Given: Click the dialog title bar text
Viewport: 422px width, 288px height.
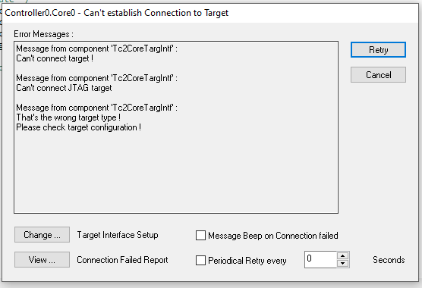Looking at the screenshot, I should pyautogui.click(x=117, y=13).
